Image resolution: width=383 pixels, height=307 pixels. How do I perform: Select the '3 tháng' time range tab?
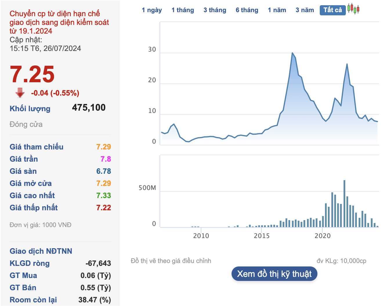point(215,10)
